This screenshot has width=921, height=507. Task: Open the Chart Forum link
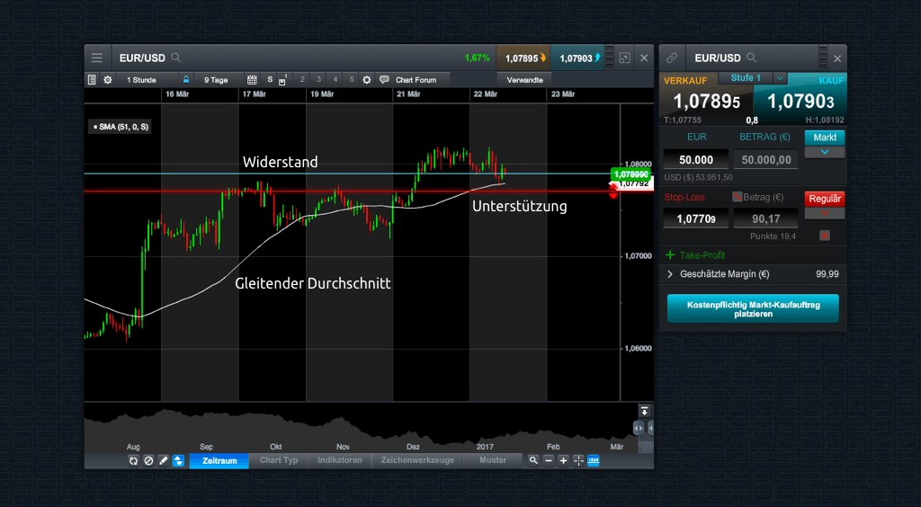[416, 80]
